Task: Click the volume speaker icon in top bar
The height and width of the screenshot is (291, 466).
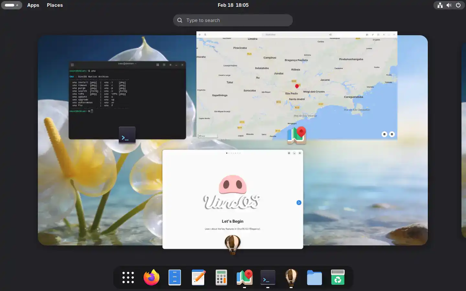Action: 449,5
